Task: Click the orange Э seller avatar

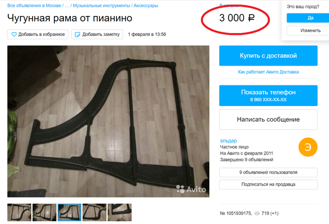Action: pos(308,147)
